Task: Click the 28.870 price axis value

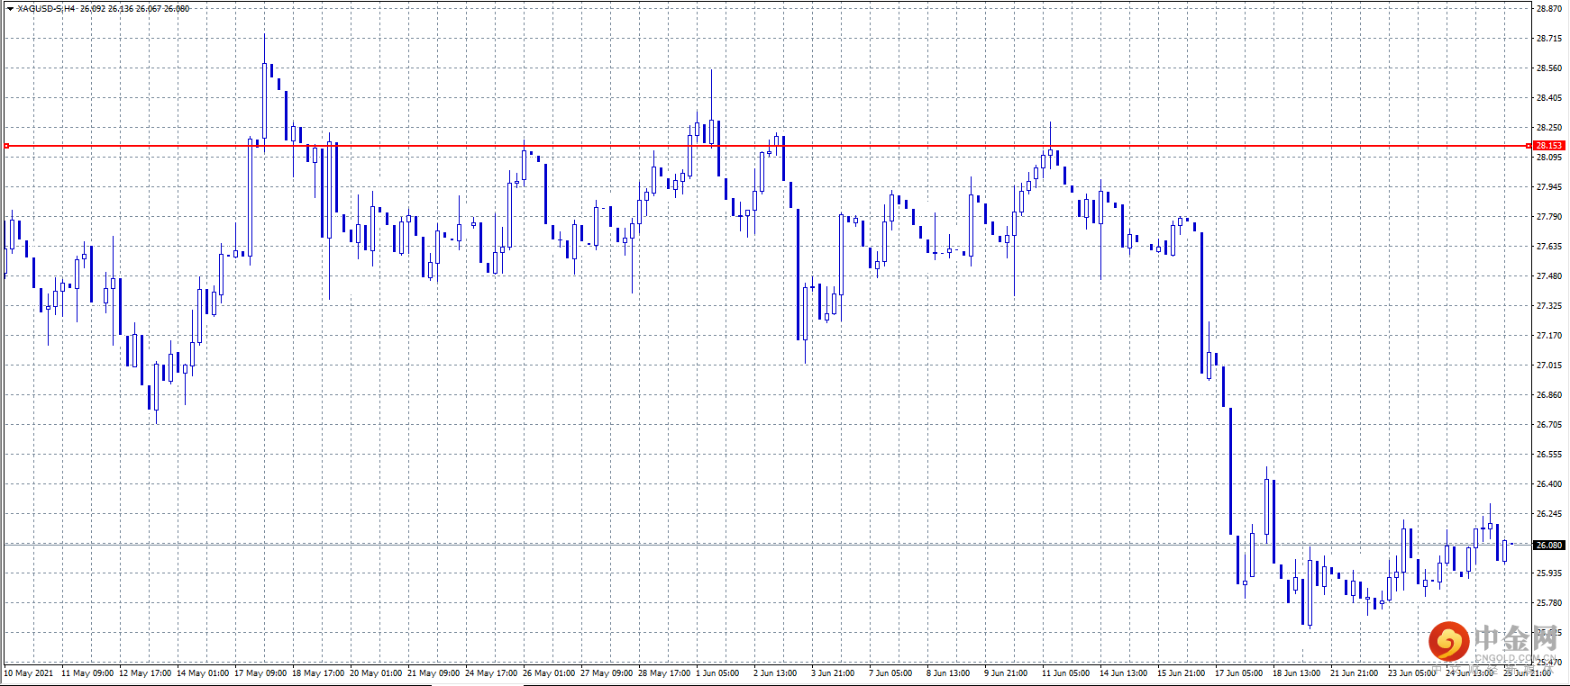Action: pos(1549,8)
